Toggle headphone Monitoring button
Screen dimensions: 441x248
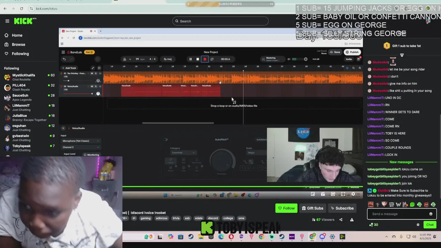[91, 155]
